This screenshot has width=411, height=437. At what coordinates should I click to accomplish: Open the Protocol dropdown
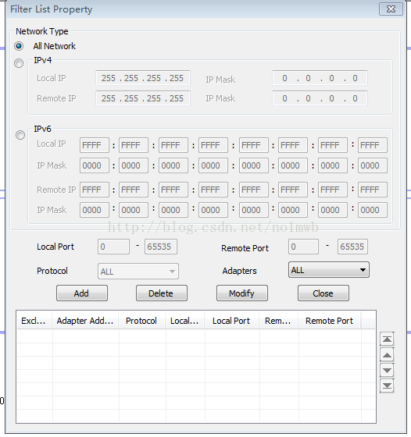(x=138, y=272)
